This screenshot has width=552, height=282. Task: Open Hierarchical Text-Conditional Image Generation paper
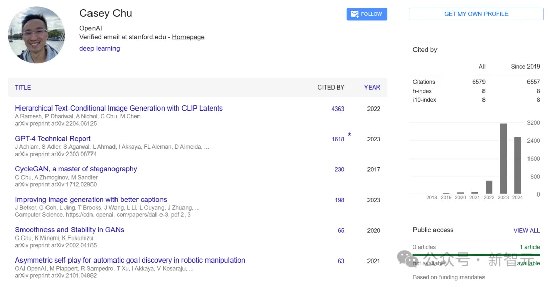click(x=119, y=108)
